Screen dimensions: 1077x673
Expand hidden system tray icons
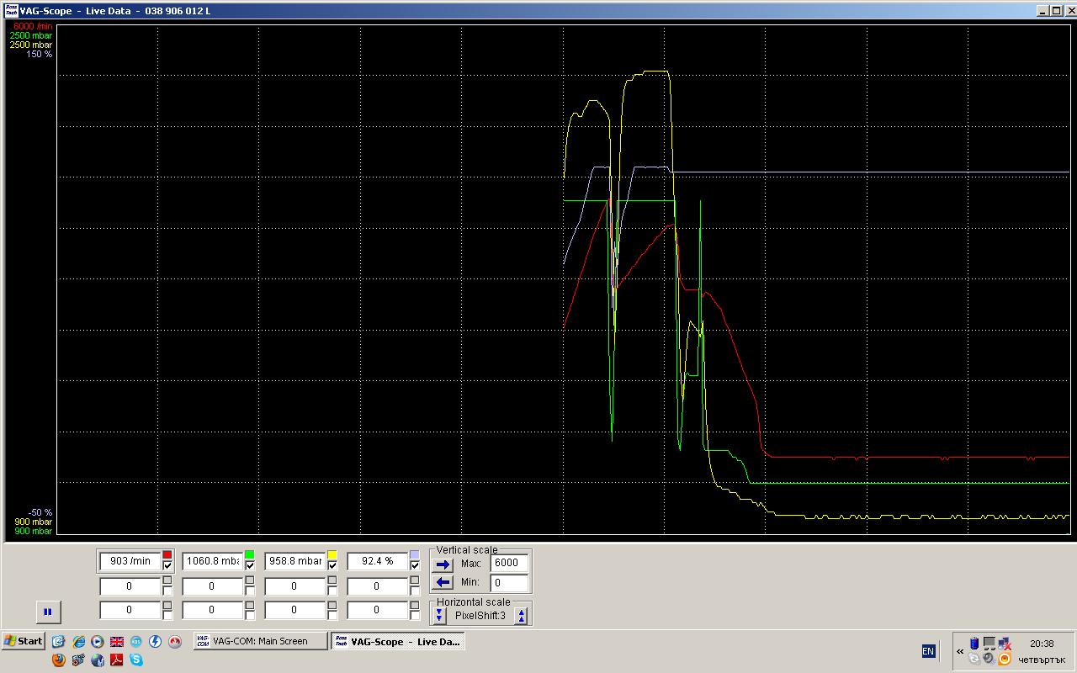[x=960, y=651]
